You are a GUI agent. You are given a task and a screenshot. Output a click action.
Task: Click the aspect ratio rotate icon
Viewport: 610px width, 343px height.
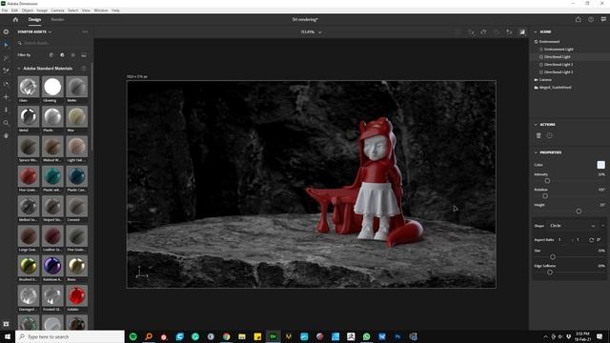tap(591, 240)
